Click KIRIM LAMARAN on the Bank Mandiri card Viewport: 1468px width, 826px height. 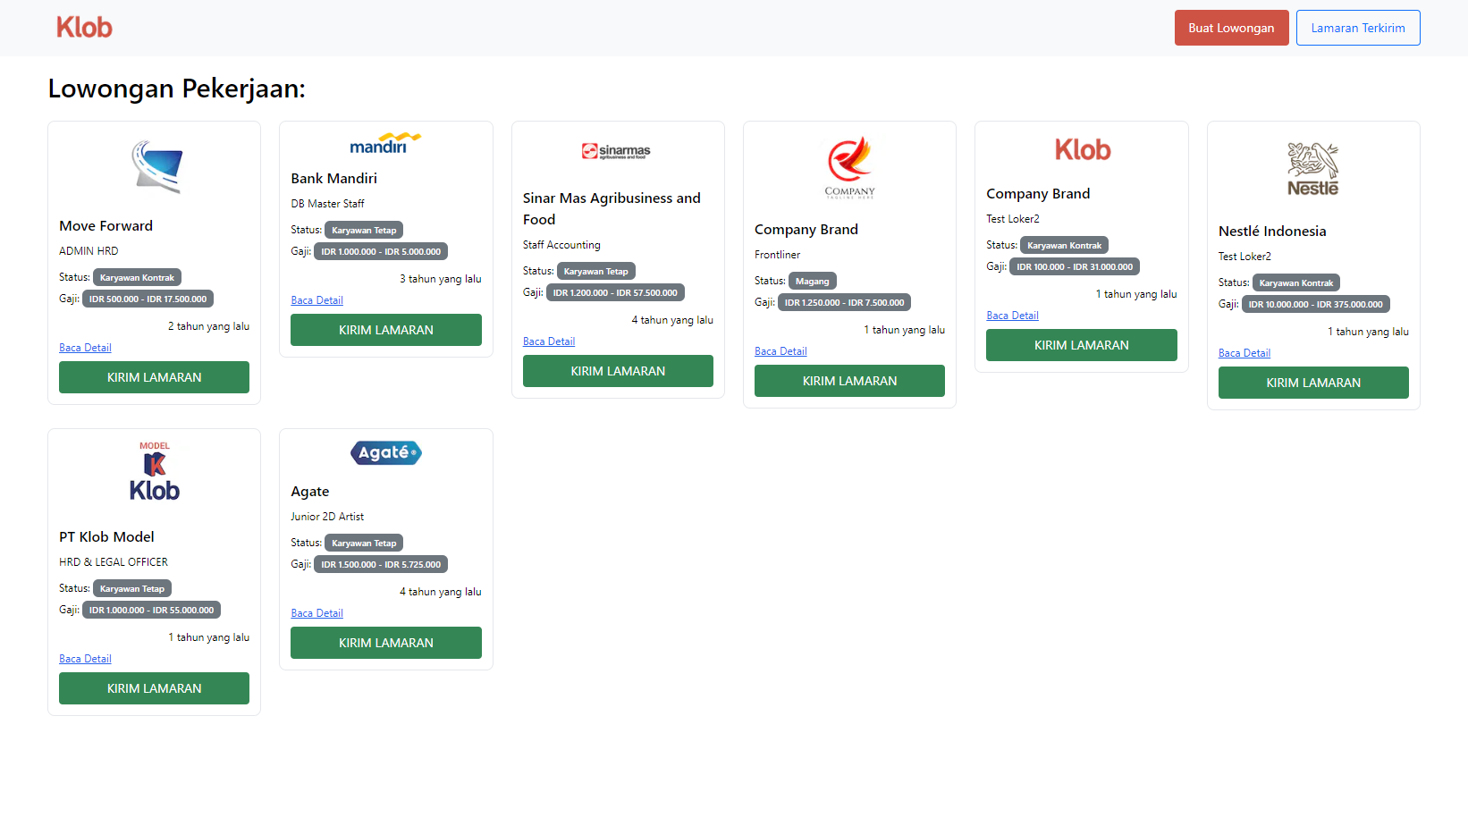pyautogui.click(x=385, y=330)
